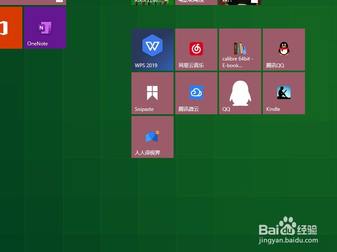Open the Snipaste tile
Image resolution: width=337 pixels, height=252 pixels.
152,93
